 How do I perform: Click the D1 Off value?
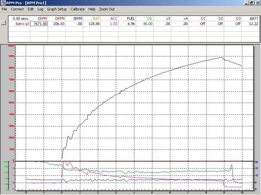pyautogui.click(x=198, y=24)
